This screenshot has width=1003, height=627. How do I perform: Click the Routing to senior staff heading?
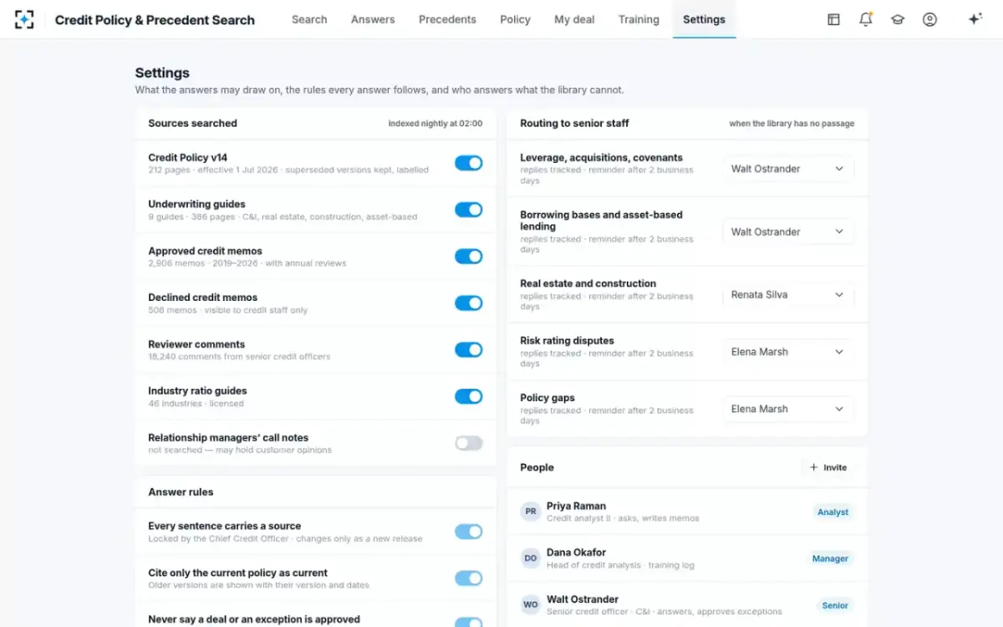[574, 123]
